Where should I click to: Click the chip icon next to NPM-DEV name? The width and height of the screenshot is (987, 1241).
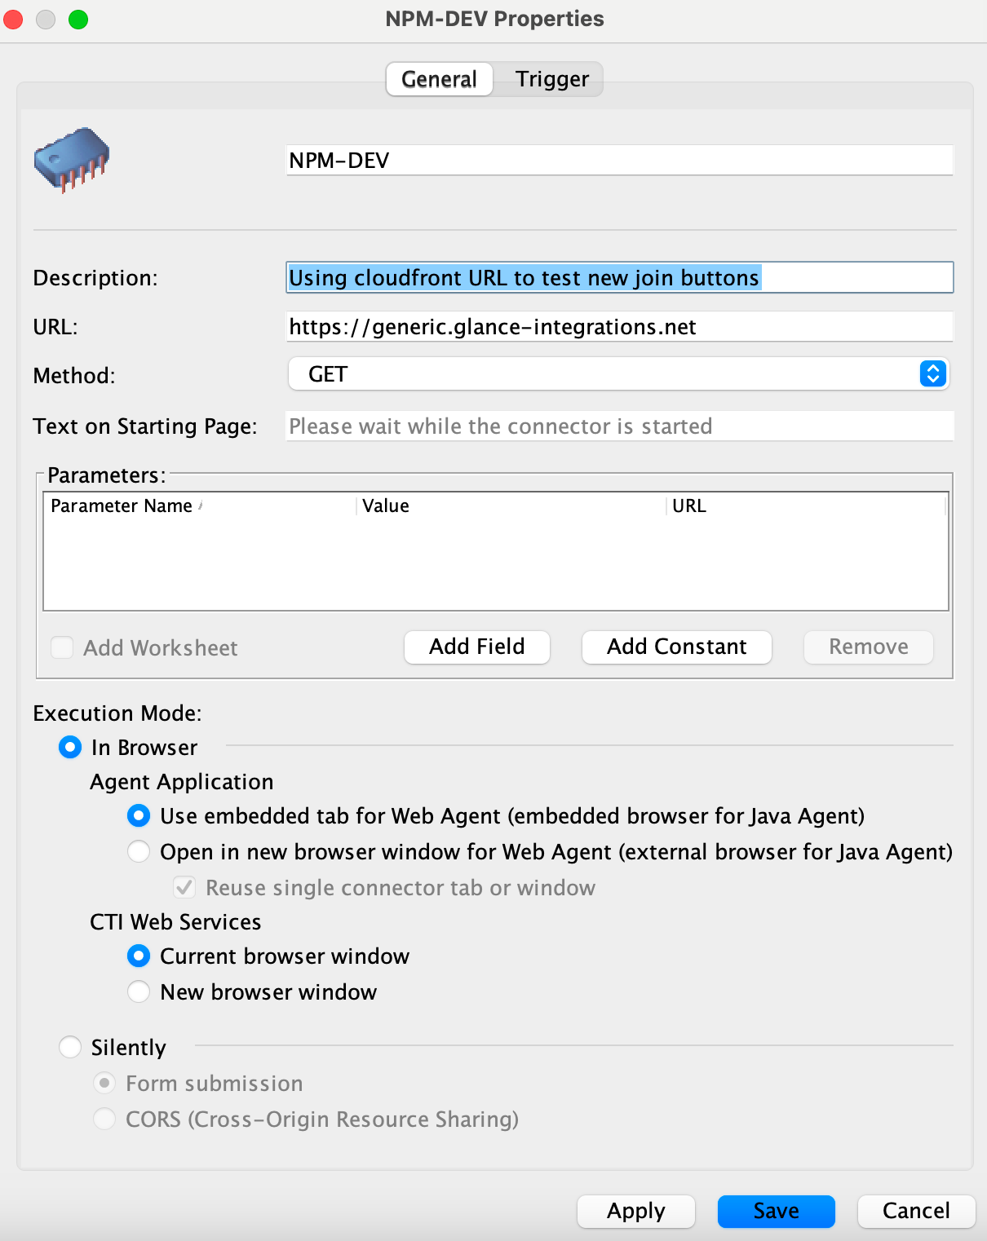click(x=70, y=161)
